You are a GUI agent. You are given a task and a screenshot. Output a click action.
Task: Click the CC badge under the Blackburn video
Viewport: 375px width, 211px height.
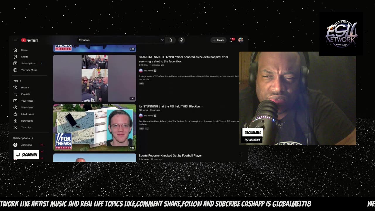[x=147, y=129]
